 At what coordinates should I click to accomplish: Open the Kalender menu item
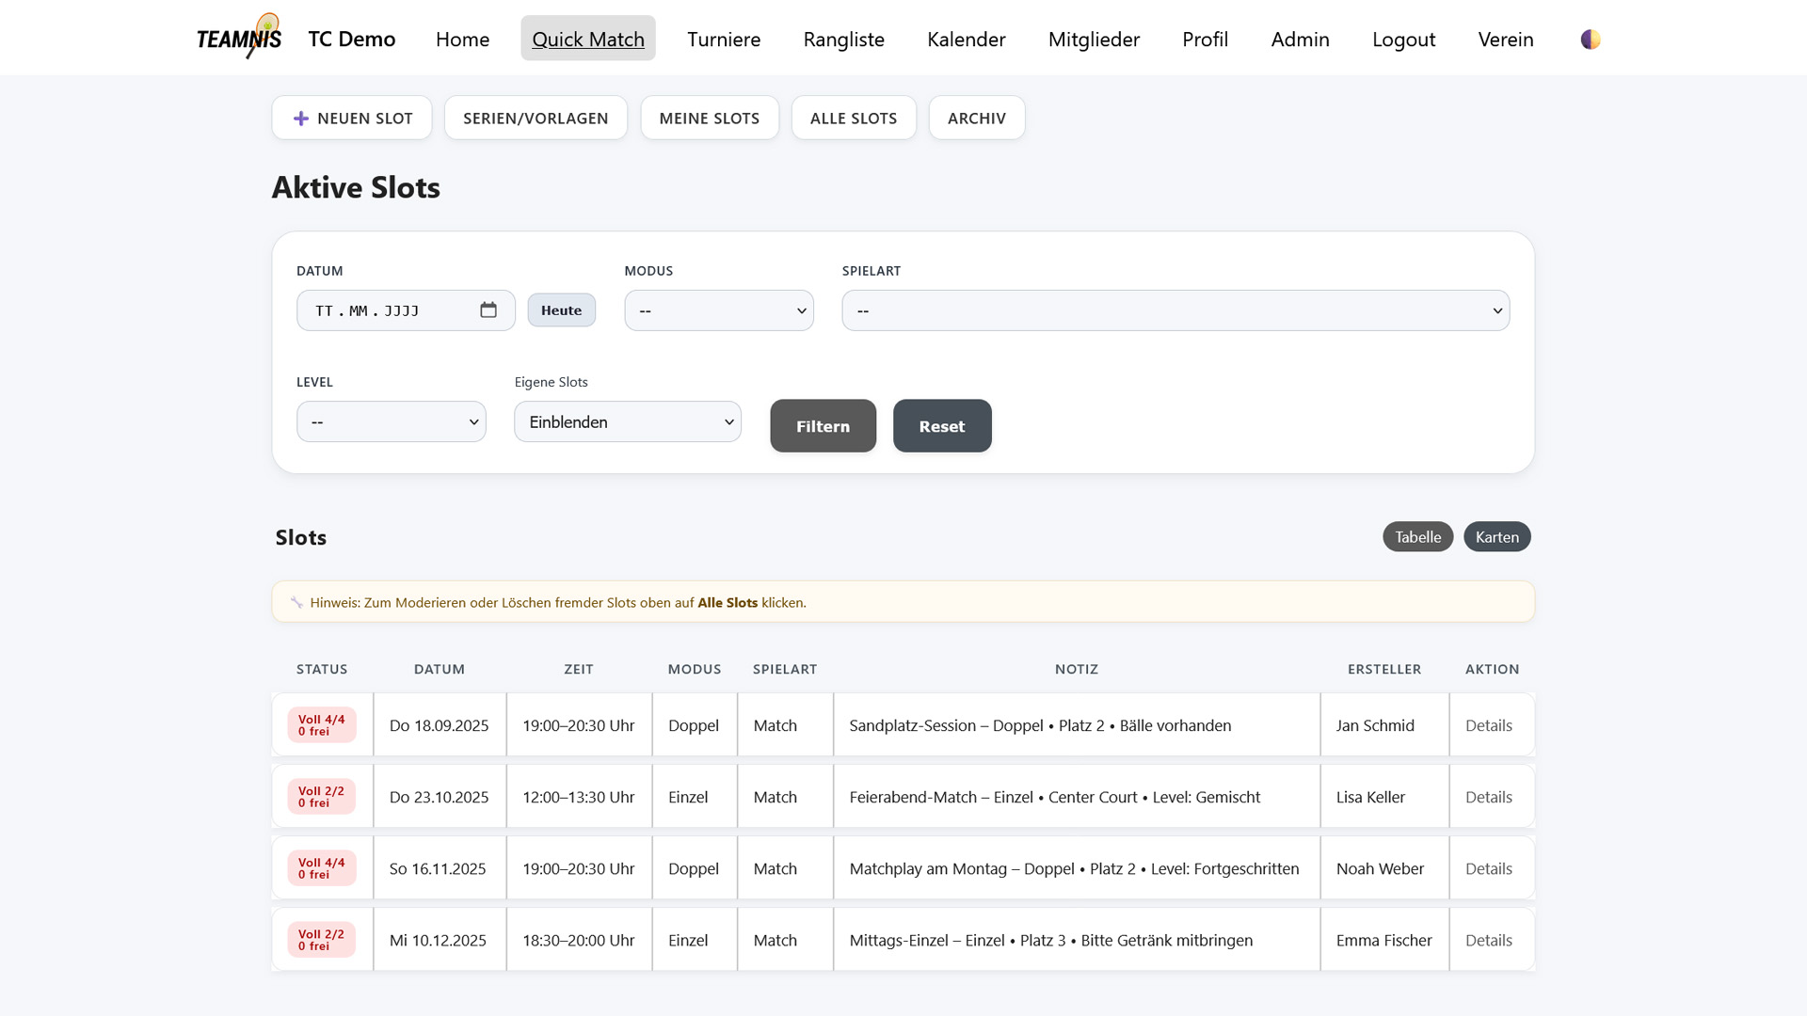966,40
